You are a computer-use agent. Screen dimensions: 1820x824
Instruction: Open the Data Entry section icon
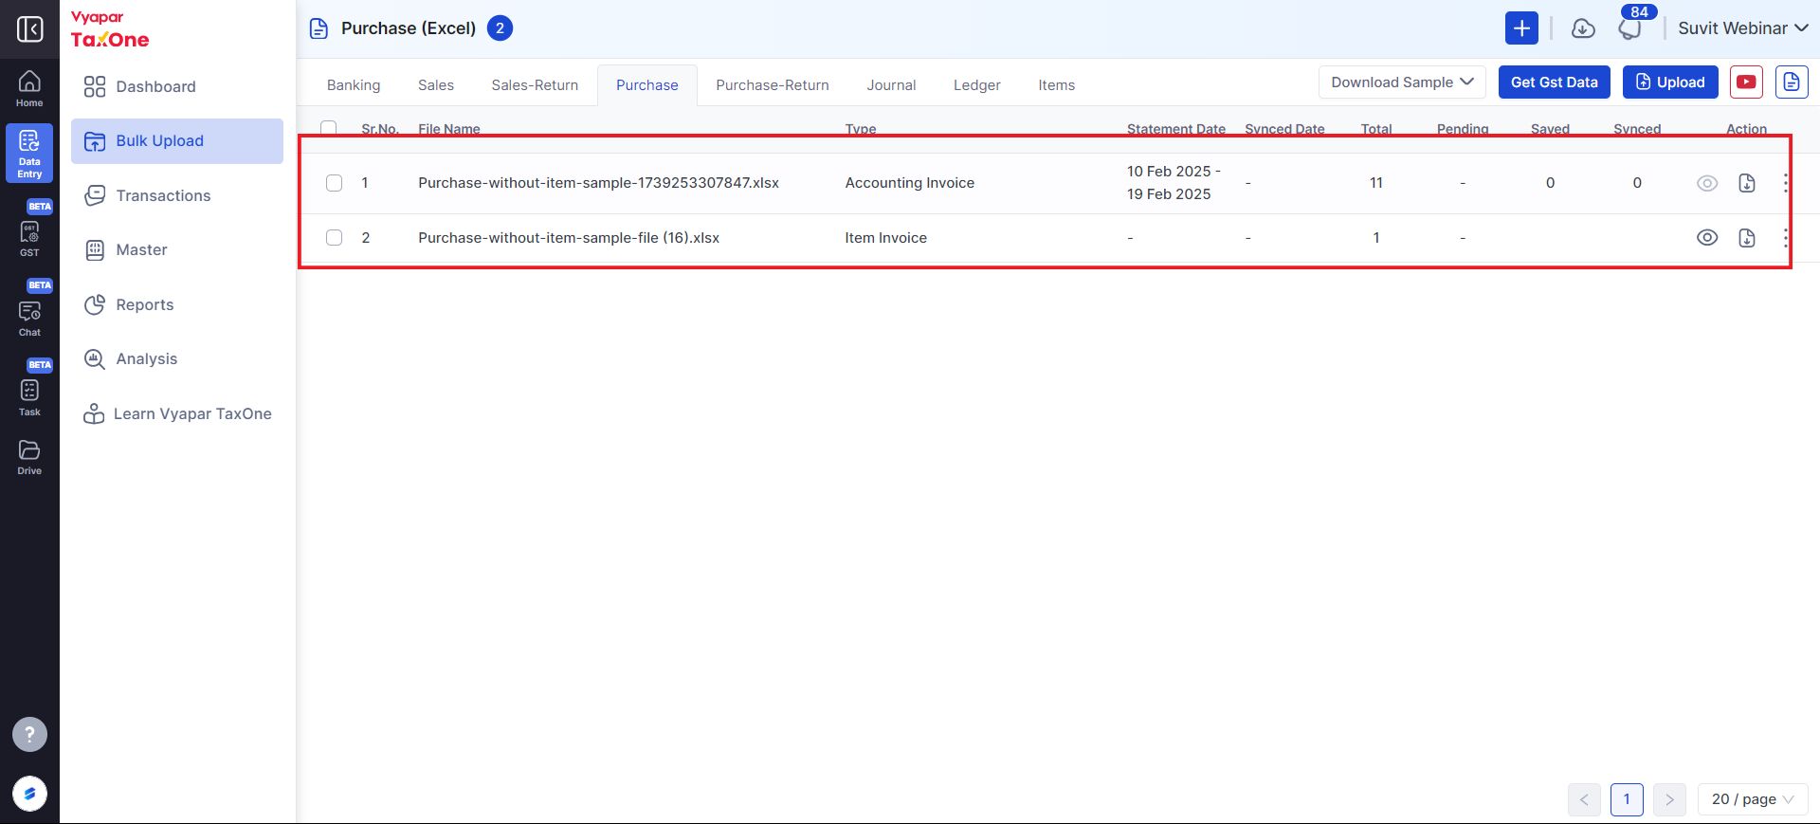coord(29,154)
